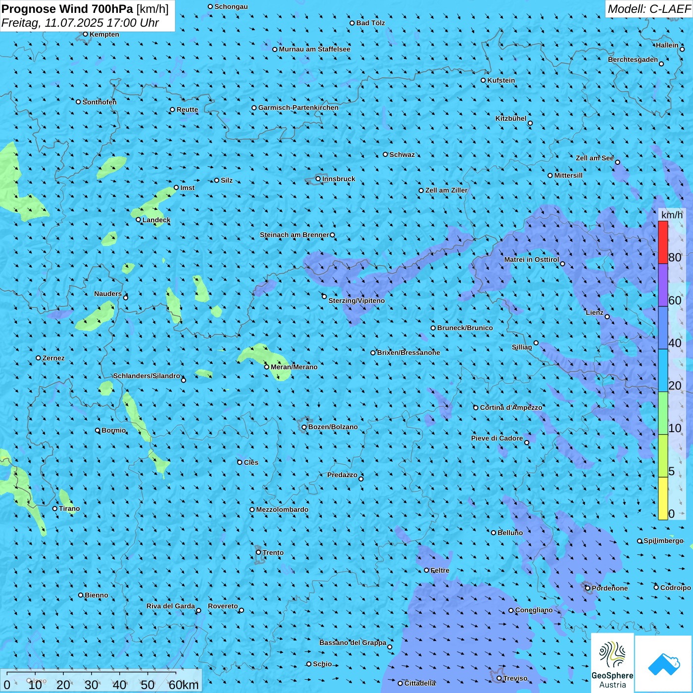
Task: Click the 'Zell am Ziller' label
Action: [x=446, y=190]
